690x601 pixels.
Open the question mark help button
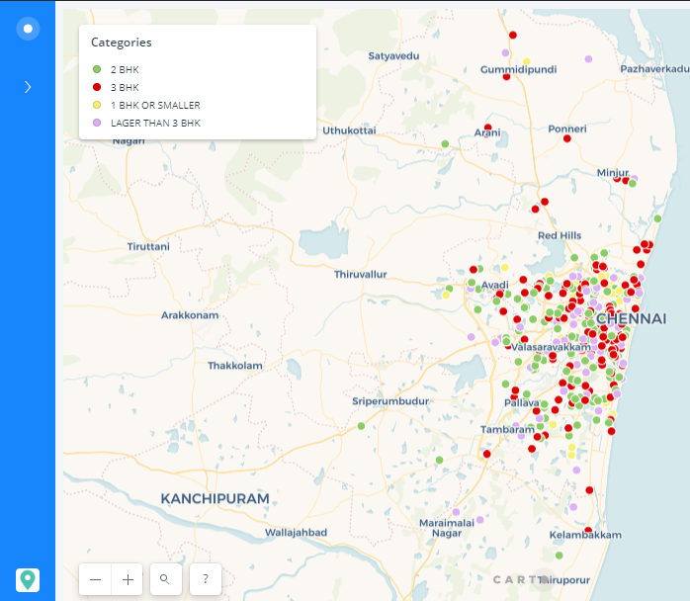(205, 580)
